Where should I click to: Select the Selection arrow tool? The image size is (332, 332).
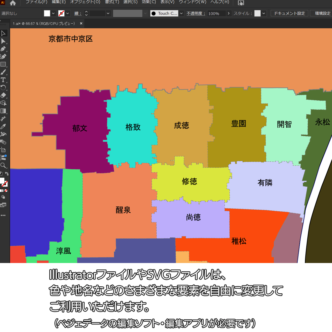(x=3, y=33)
